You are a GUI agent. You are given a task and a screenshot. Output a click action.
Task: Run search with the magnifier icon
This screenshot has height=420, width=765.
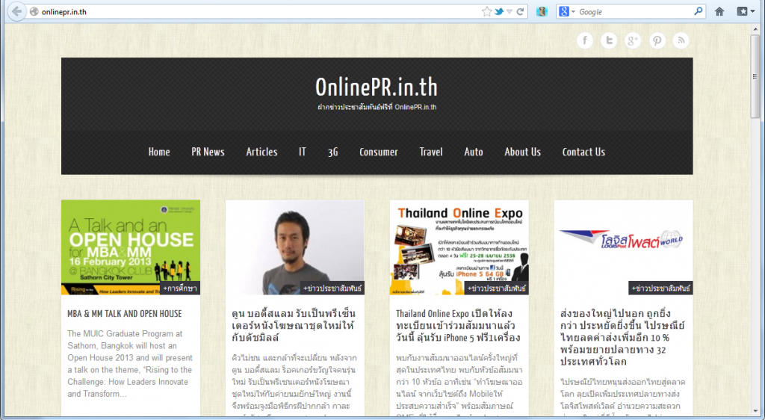coord(699,10)
